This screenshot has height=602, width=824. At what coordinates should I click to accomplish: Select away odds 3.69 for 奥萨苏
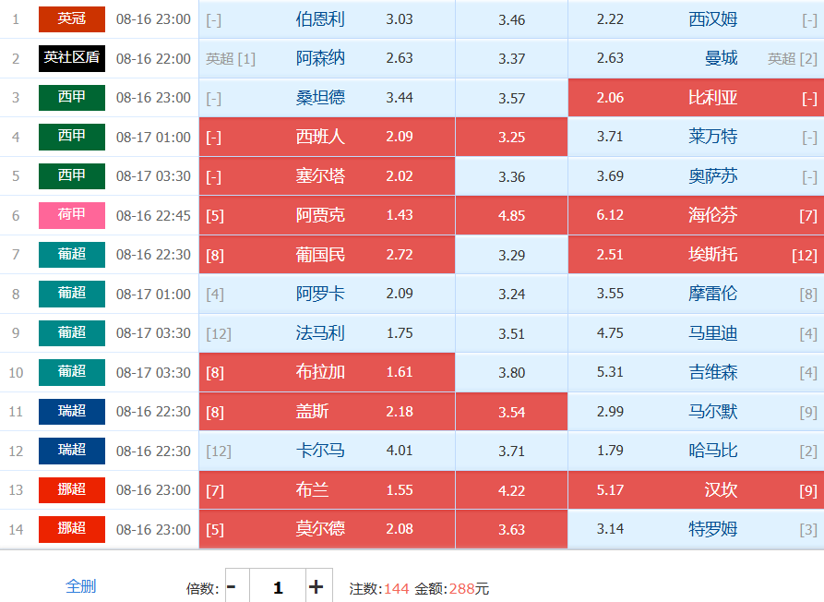tap(696, 176)
